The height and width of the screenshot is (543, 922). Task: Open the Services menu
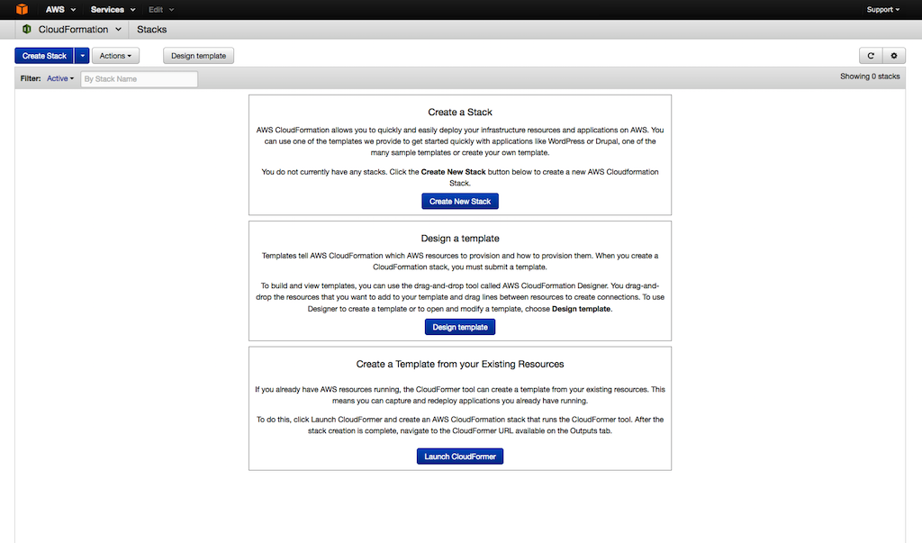coord(113,9)
